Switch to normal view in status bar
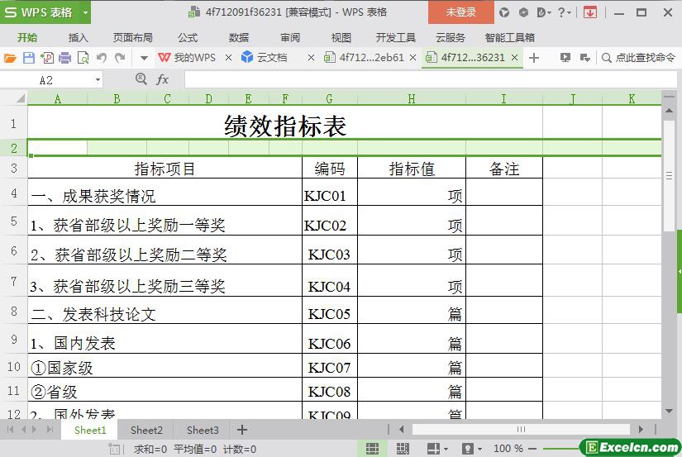This screenshot has width=682, height=457. 372,448
